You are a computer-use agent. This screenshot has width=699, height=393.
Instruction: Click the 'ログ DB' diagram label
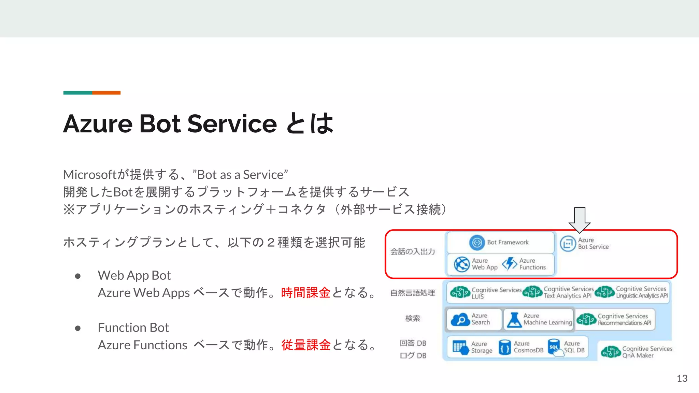tap(413, 355)
